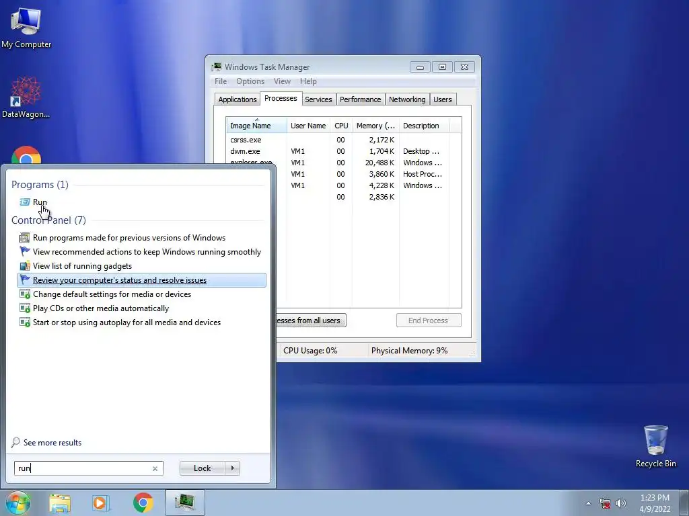Screen dimensions: 689x516
Task: Open the volume speaker tray icon
Action: [x=620, y=503]
